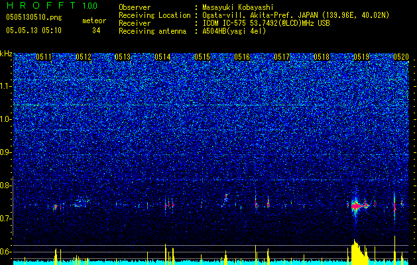Click the 0511 time marker
The image size is (417, 265).
pos(44,57)
